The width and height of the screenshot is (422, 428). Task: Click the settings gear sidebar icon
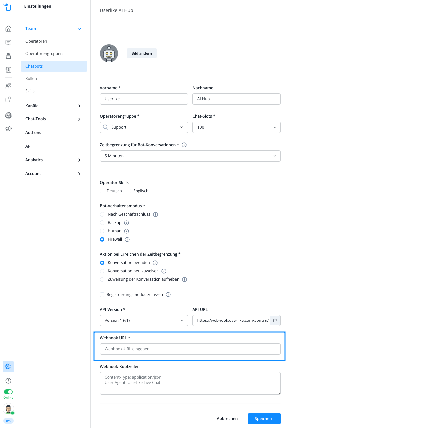(x=8, y=367)
